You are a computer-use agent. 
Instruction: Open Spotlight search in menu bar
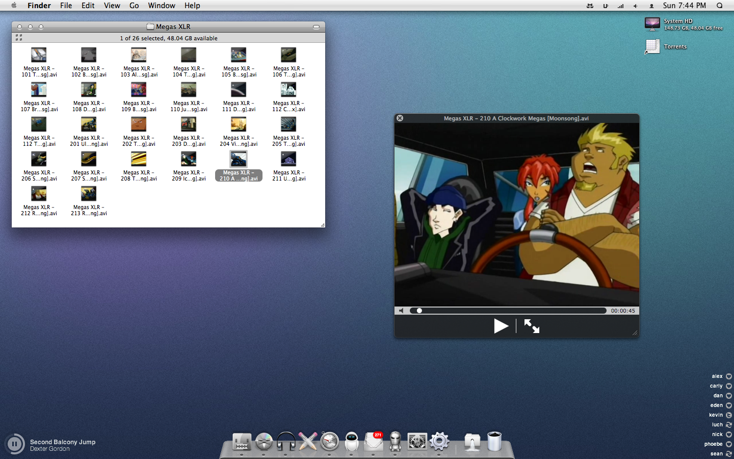(720, 6)
